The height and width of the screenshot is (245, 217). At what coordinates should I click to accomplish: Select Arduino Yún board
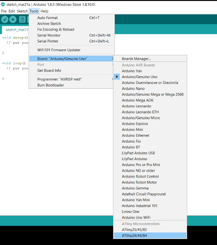[x=150, y=71]
